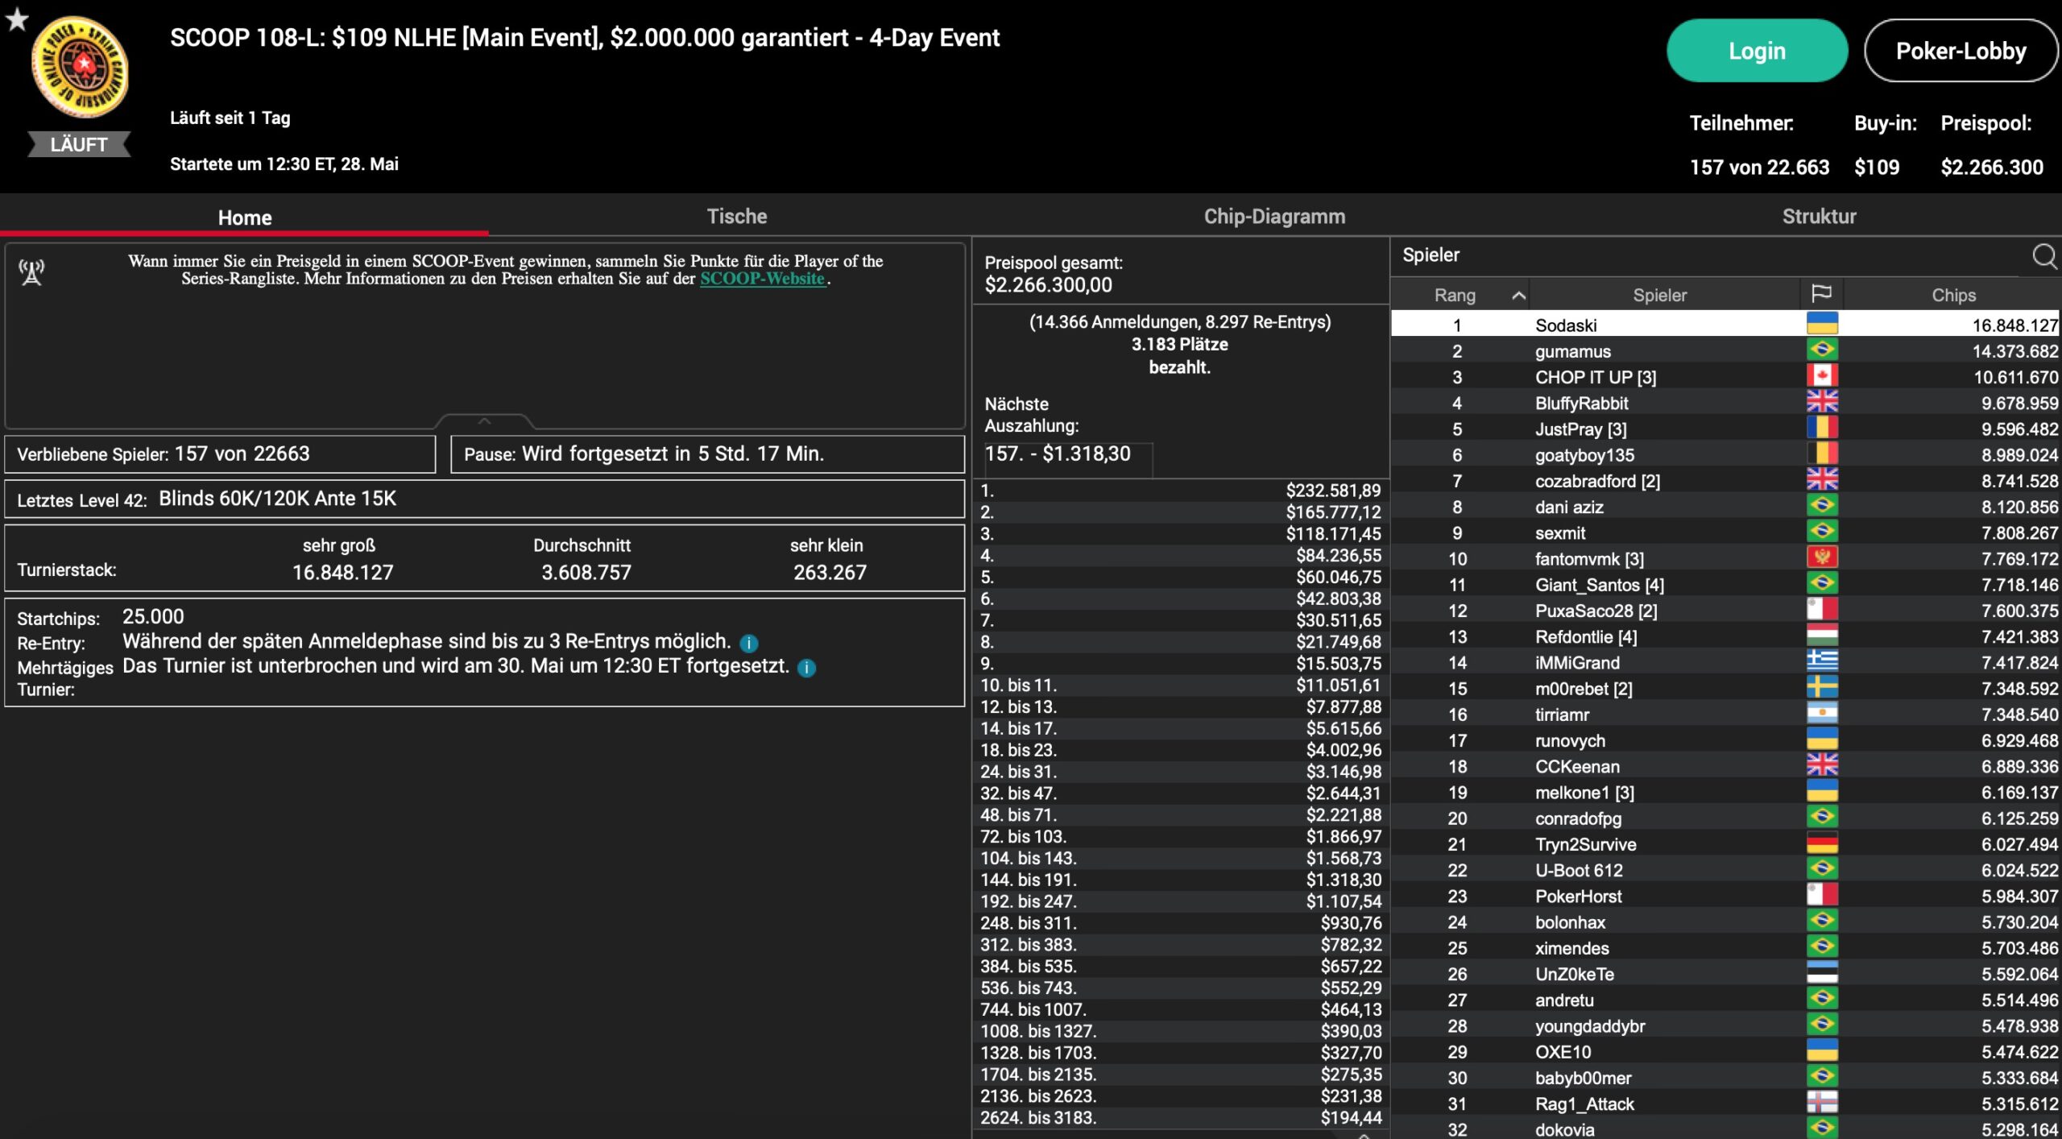
Task: Click Letztes Level 42 blinds info
Action: coord(485,499)
